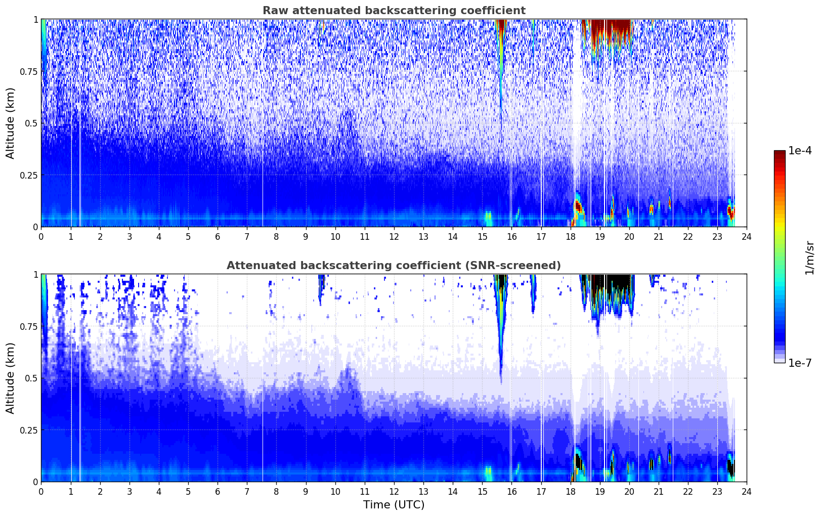
Task: Click hour "8" tick under the SNR-screened plot
Action: tap(276, 491)
